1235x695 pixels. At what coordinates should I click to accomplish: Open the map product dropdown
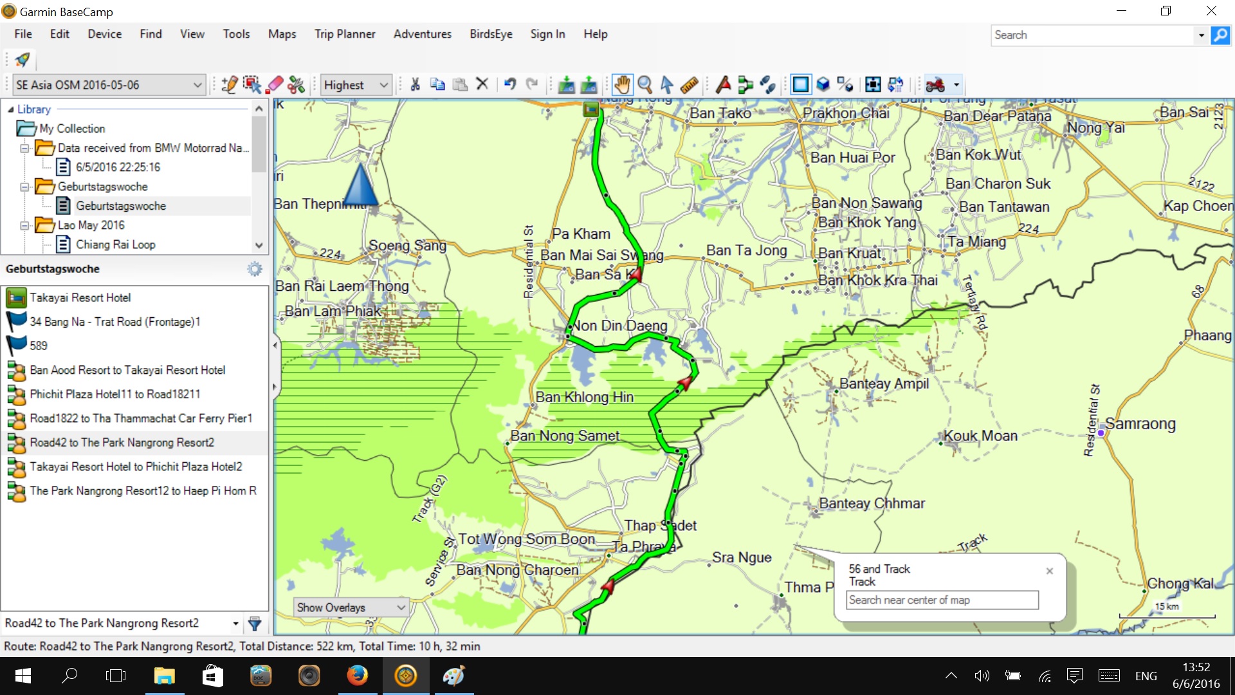(109, 85)
